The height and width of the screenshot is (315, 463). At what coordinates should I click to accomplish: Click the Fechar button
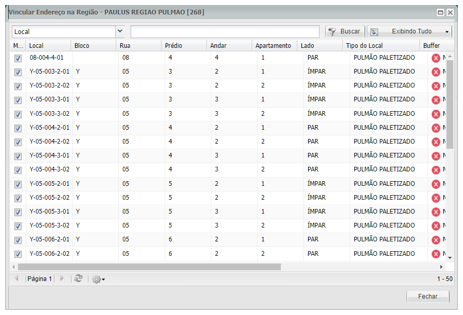(428, 296)
